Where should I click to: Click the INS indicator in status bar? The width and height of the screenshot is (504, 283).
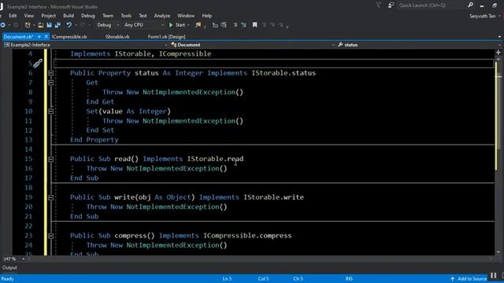click(x=349, y=279)
